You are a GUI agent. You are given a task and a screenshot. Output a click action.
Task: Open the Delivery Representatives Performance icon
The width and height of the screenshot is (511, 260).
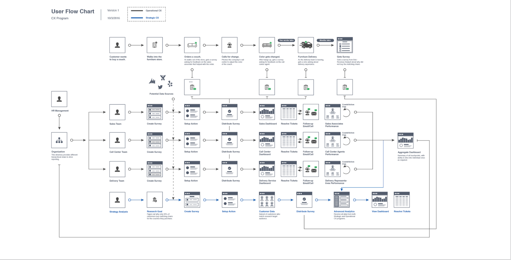click(x=332, y=169)
